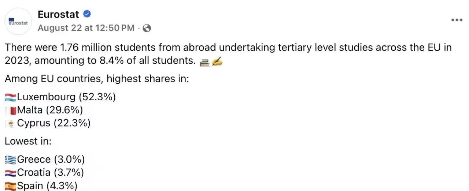Click the Croatia flag emoji
This screenshot has height=191, width=469.
[x=11, y=173]
